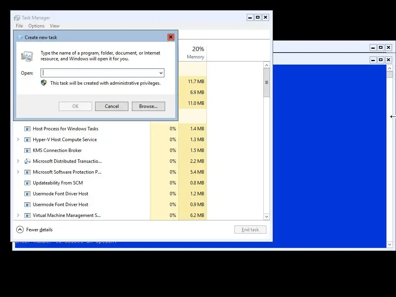Image resolution: width=396 pixels, height=297 pixels.
Task: Click the Host Process for Windows Tasks icon
Action: (x=27, y=129)
